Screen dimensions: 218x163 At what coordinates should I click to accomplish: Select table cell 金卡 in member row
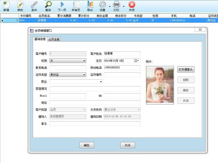pyautogui.click(x=142, y=20)
